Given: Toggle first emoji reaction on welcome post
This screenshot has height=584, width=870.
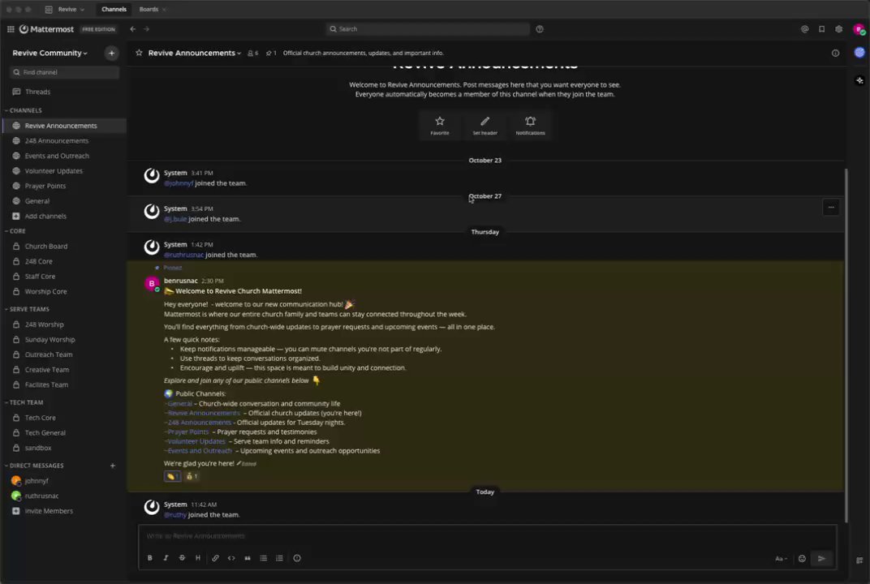Looking at the screenshot, I should 173,476.
